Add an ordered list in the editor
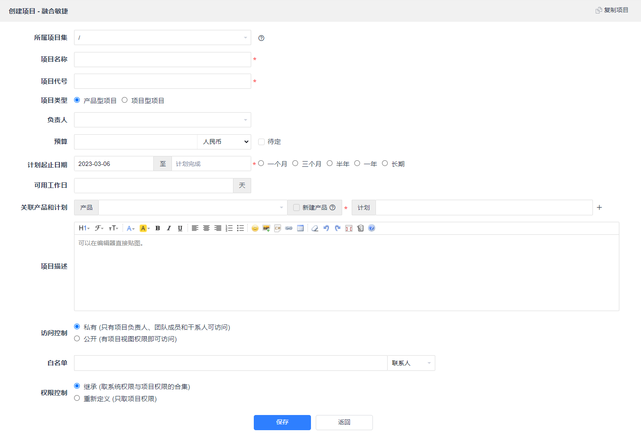 tap(229, 228)
